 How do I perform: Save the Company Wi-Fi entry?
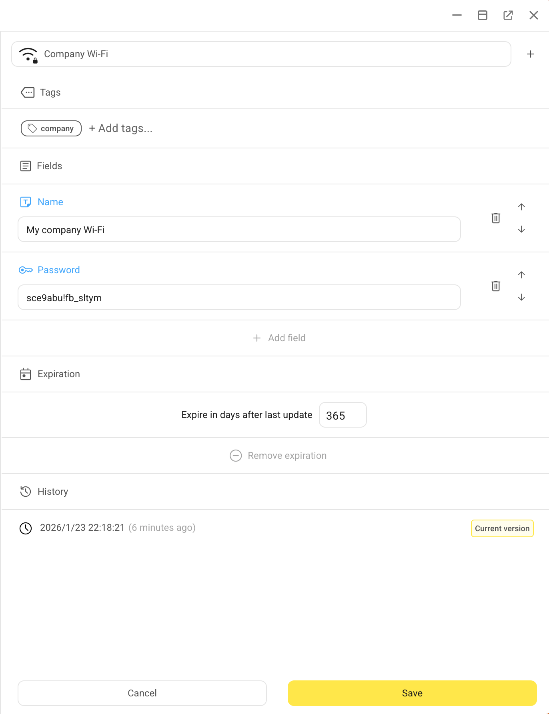click(412, 693)
